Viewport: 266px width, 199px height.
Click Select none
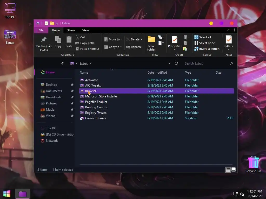point(205,43)
